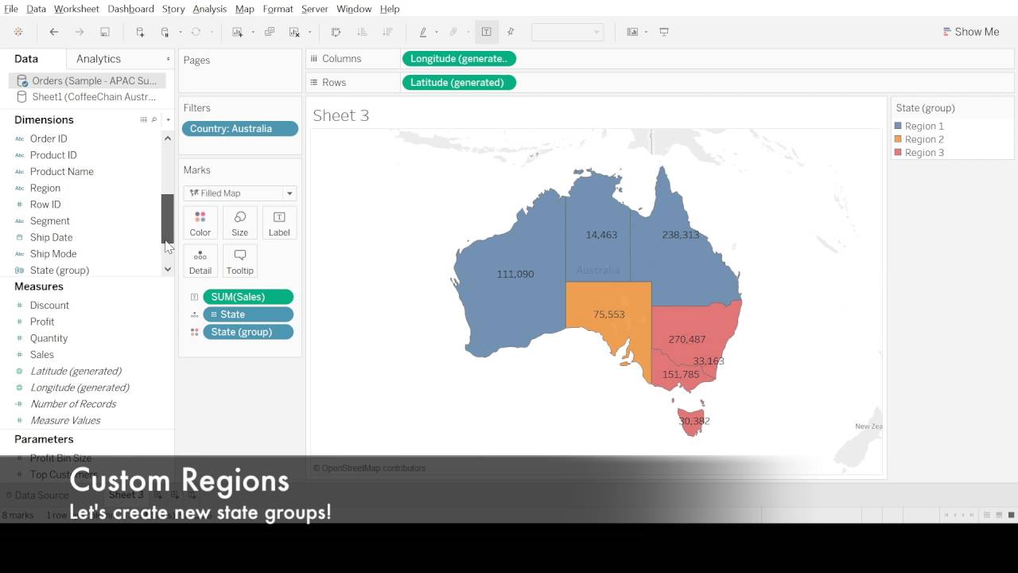This screenshot has width=1018, height=573.
Task: Click the Sort Ascending icon
Action: point(362,32)
